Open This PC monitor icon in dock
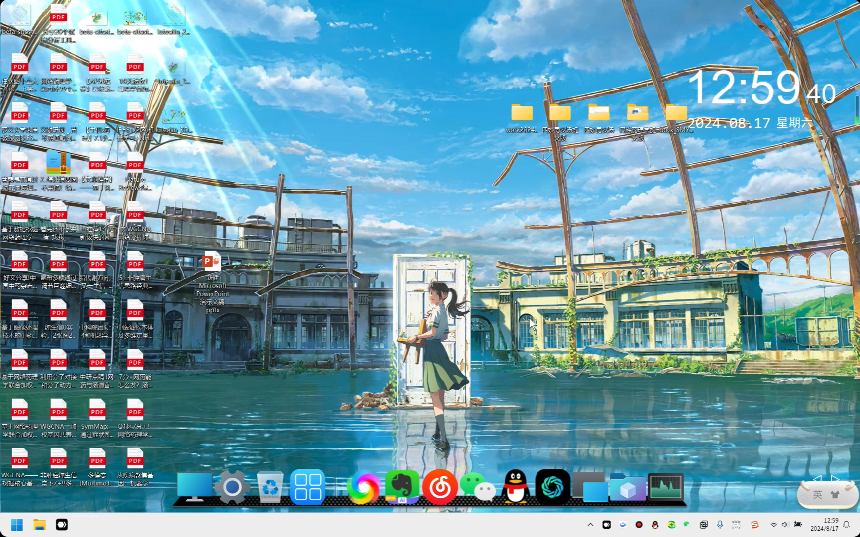 195,486
